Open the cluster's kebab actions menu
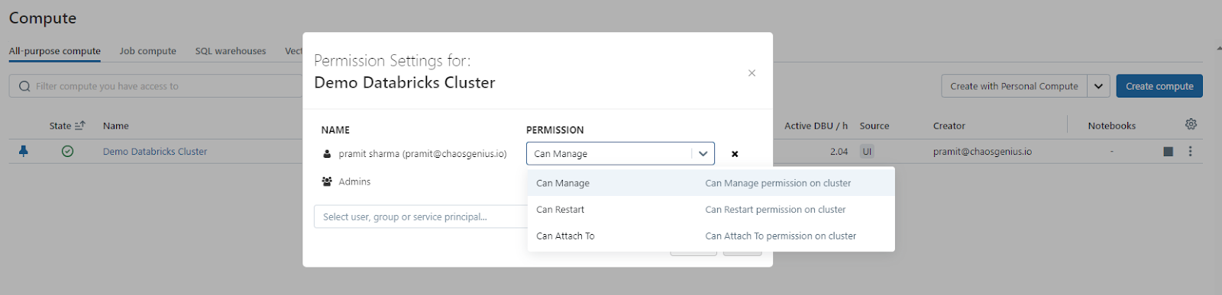The image size is (1222, 295). pos(1190,152)
